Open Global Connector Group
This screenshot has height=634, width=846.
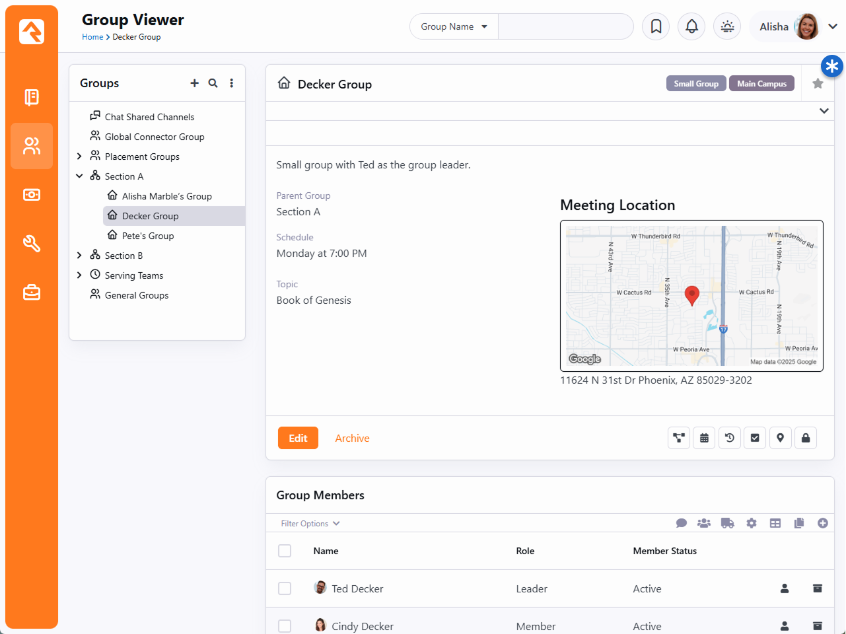155,137
